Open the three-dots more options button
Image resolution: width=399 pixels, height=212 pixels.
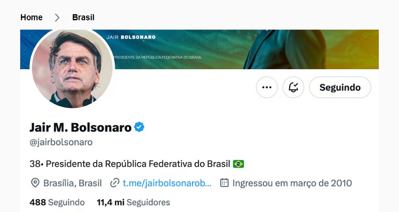(267, 87)
